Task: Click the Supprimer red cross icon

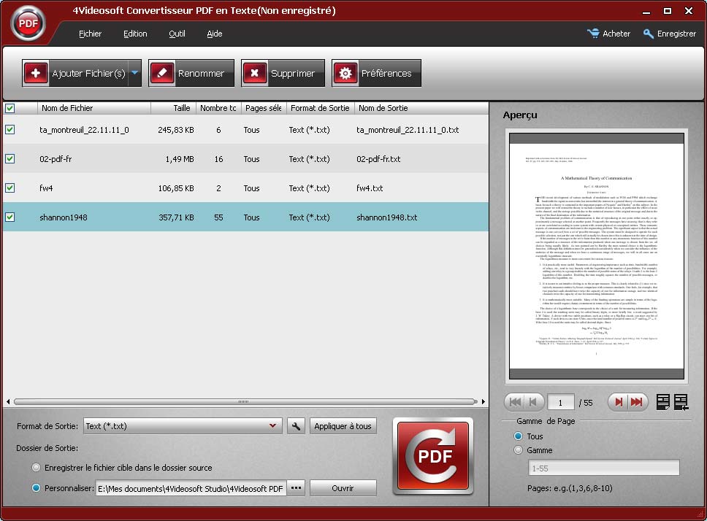Action: point(255,72)
